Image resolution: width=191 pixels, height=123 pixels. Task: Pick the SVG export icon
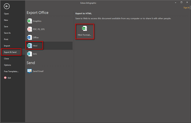click(x=29, y=54)
